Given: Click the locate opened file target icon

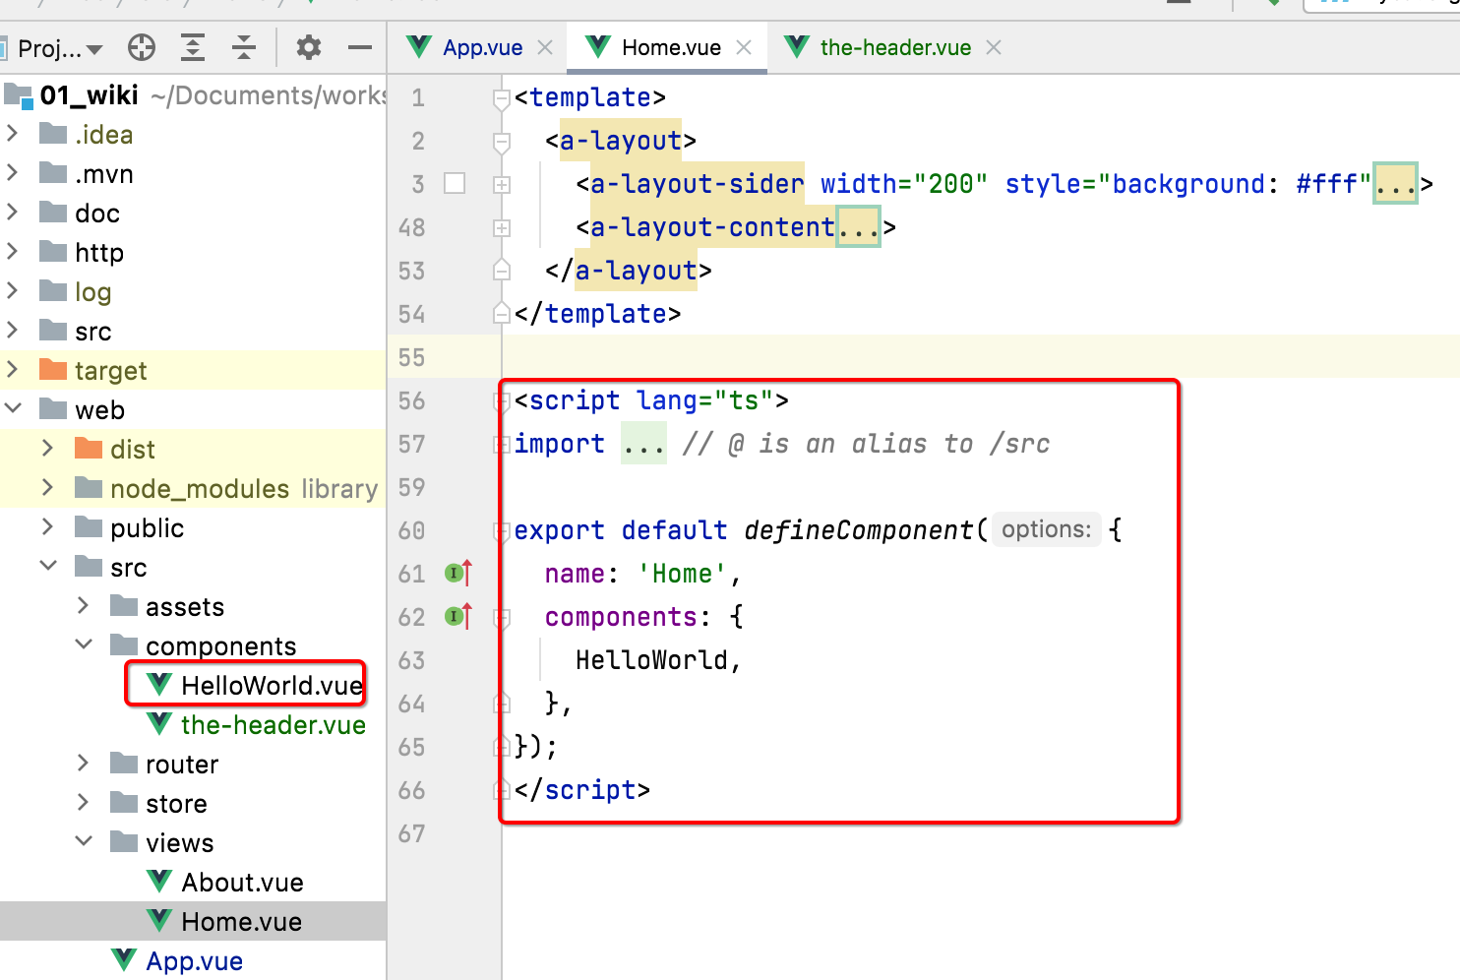Looking at the screenshot, I should (x=142, y=47).
